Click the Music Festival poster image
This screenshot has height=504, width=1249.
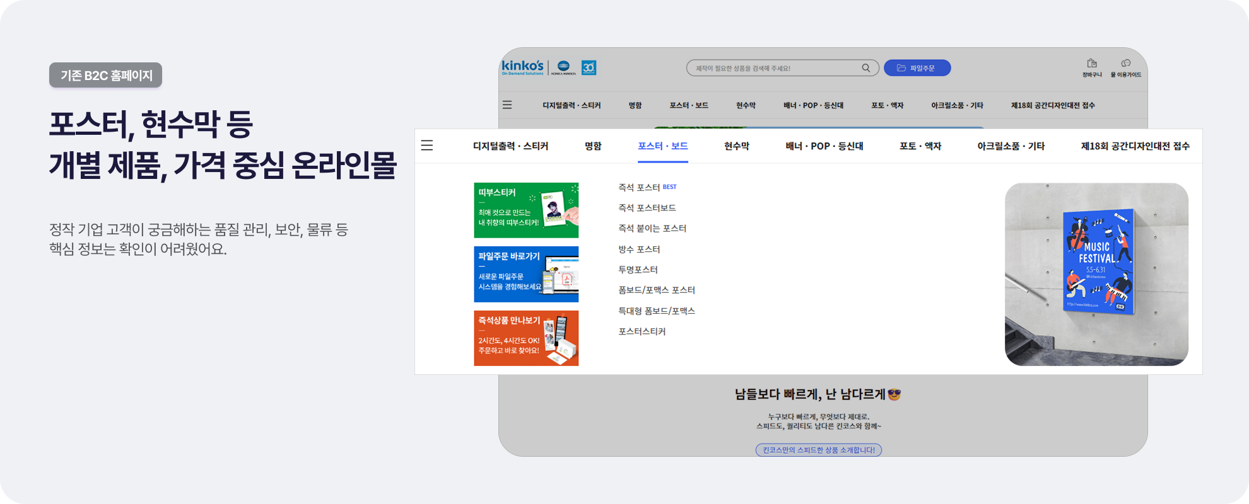[x=1096, y=274]
